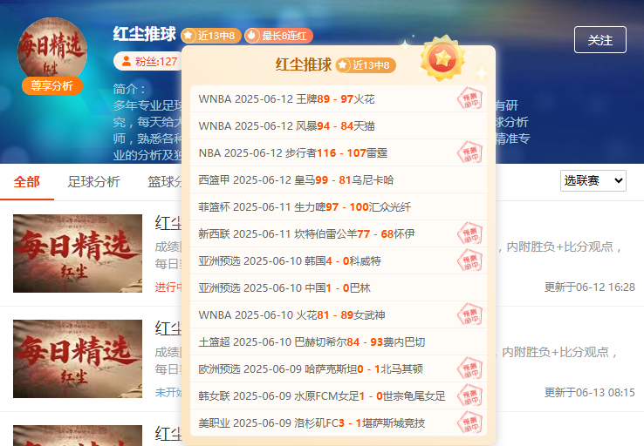Select row 西篮甲 皇马99 - 81乌尼卡哈

click(339, 180)
